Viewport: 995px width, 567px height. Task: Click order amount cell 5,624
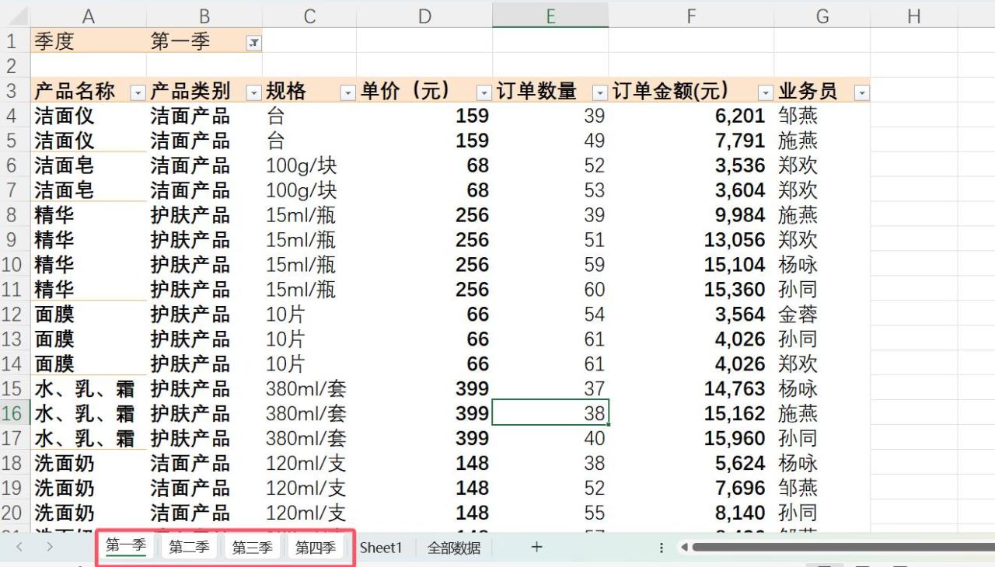[x=691, y=463]
